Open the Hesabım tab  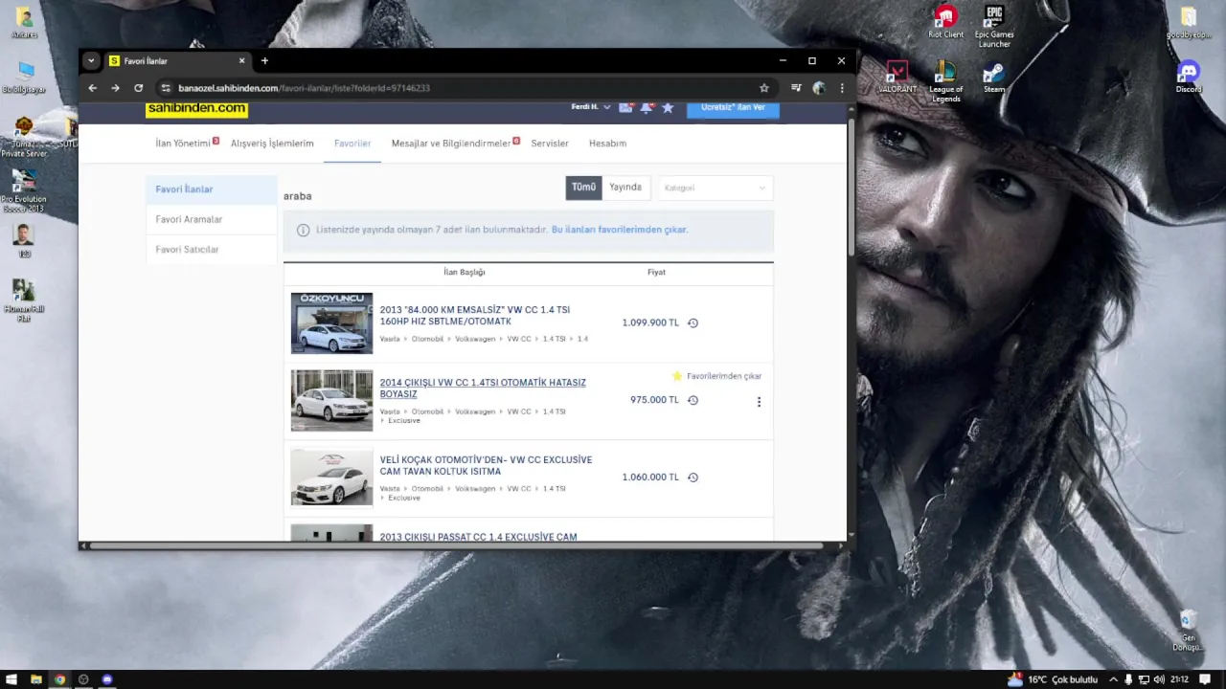point(607,144)
